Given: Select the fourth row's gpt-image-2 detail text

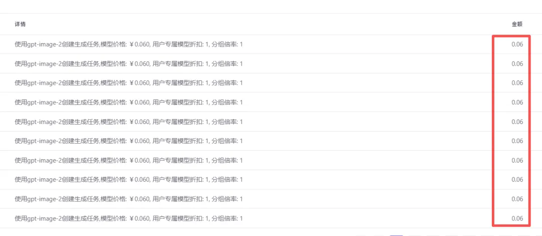Looking at the screenshot, I should click(128, 102).
